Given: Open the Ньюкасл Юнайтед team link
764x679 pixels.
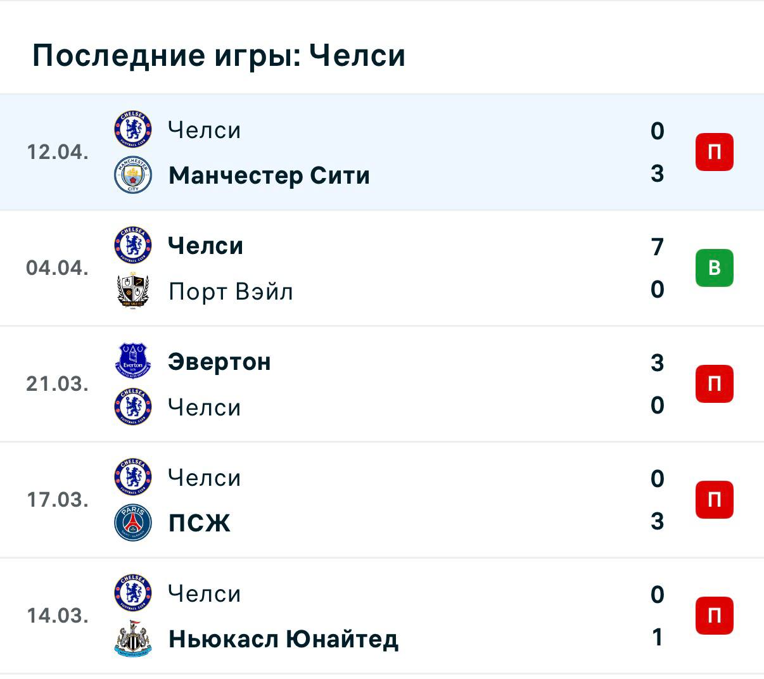Looking at the screenshot, I should (x=283, y=639).
